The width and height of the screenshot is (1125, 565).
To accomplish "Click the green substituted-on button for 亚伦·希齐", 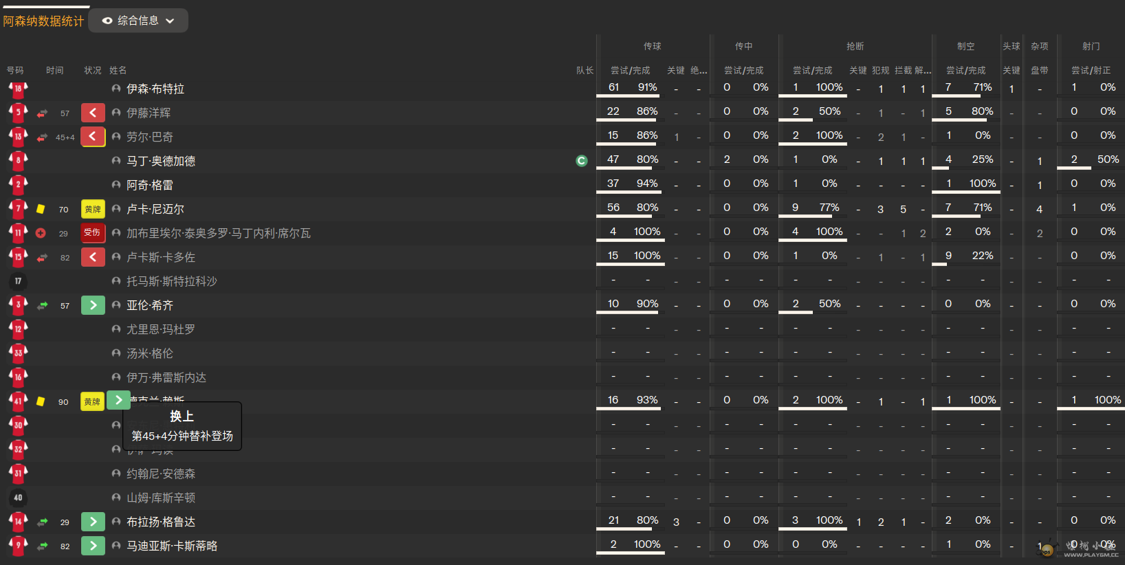I will pyautogui.click(x=93, y=305).
